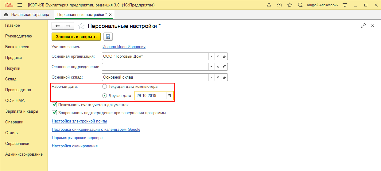
Task: Expand Основное подразделение dropdown list
Action: tap(211, 67)
